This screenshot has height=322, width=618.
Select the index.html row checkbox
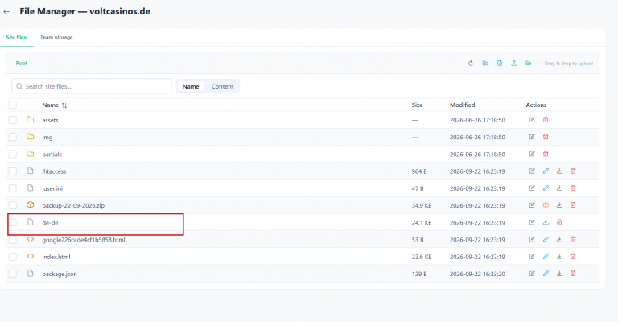click(13, 257)
